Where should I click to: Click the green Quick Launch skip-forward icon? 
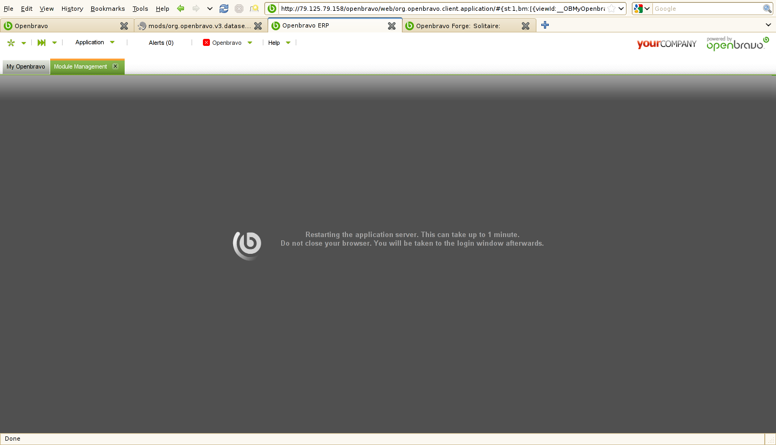(42, 43)
